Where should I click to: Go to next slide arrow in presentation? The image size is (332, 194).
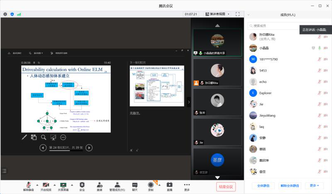(x=89, y=147)
